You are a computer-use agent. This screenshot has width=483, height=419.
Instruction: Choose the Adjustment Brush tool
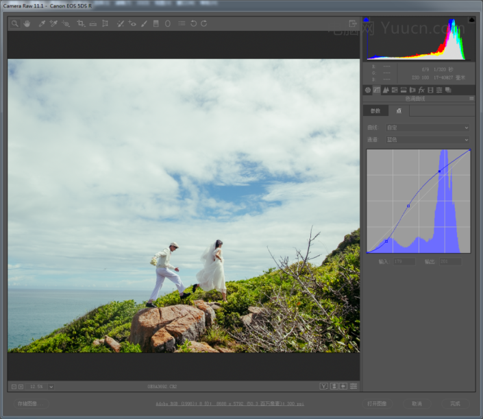[144, 23]
